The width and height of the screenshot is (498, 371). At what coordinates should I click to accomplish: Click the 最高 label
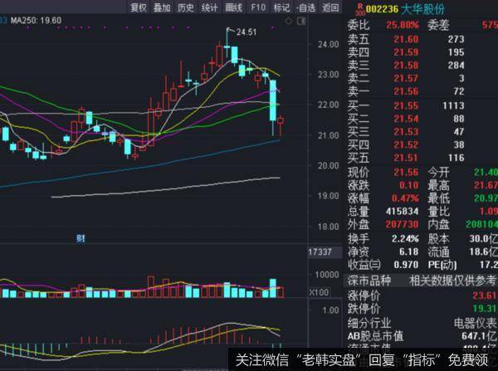tap(438, 186)
